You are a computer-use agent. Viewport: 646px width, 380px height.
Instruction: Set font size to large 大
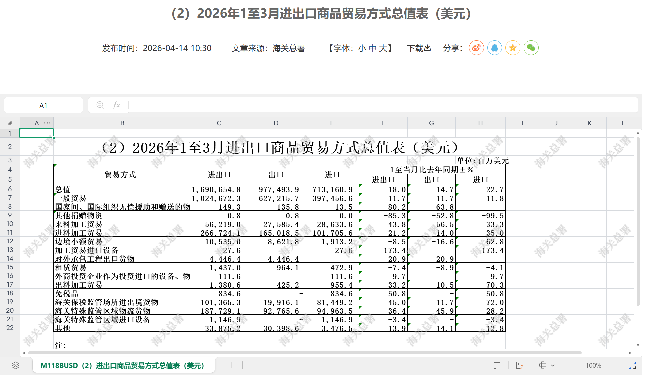point(383,48)
